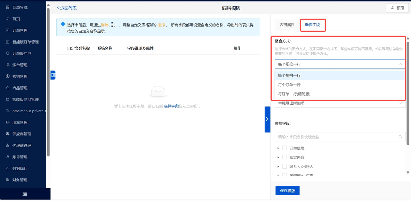Click the 返回列表 back link

pyautogui.click(x=67, y=8)
